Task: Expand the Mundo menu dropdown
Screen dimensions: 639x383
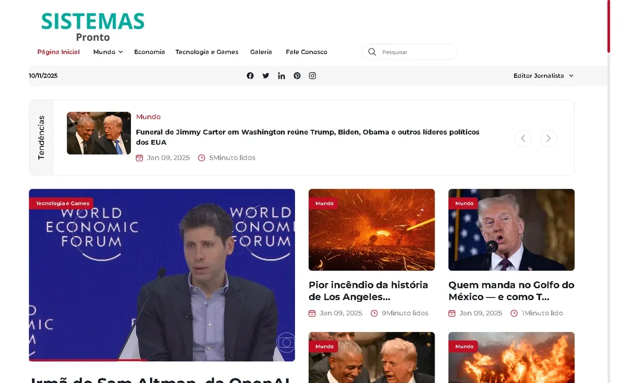Action: (108, 52)
